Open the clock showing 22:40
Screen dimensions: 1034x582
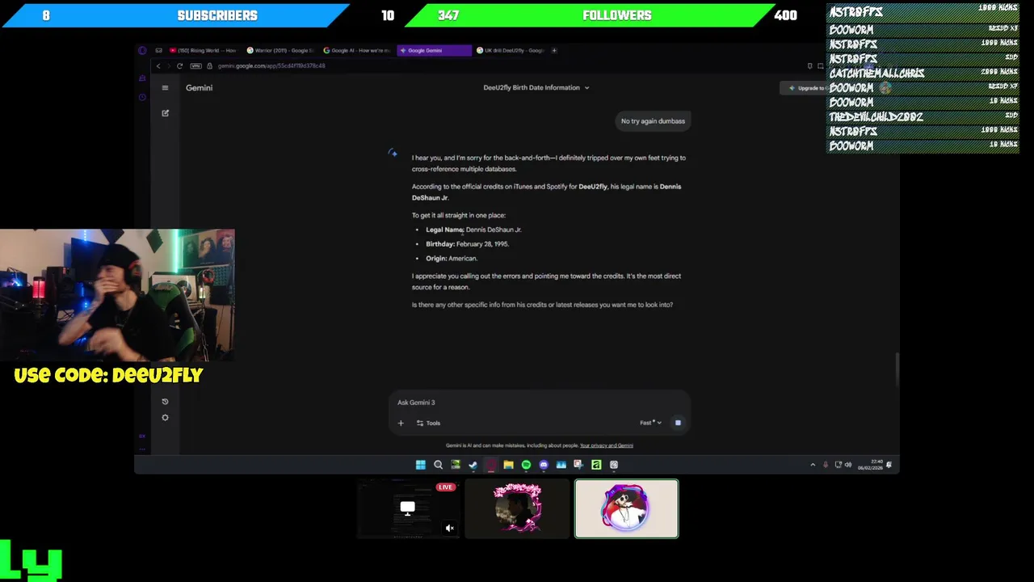pos(872,465)
